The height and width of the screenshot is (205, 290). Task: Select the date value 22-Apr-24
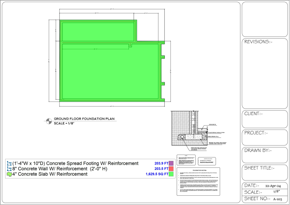point(273,186)
